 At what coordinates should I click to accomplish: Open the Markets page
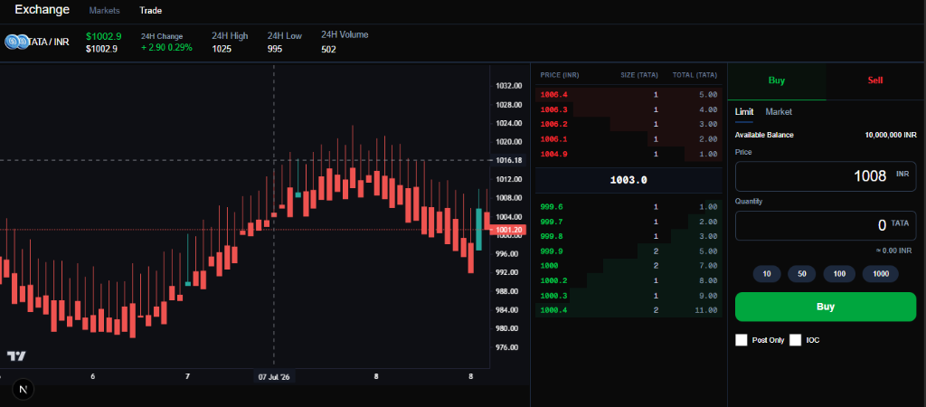(x=105, y=11)
